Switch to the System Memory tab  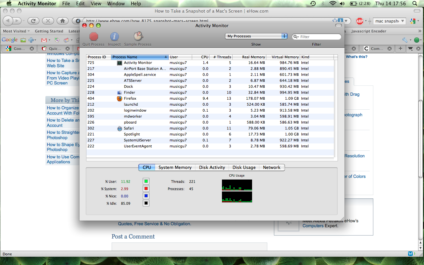click(x=175, y=168)
